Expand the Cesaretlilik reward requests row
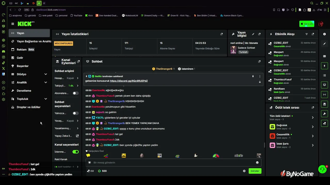The height and width of the screenshot is (185, 330). (x=292, y=136)
